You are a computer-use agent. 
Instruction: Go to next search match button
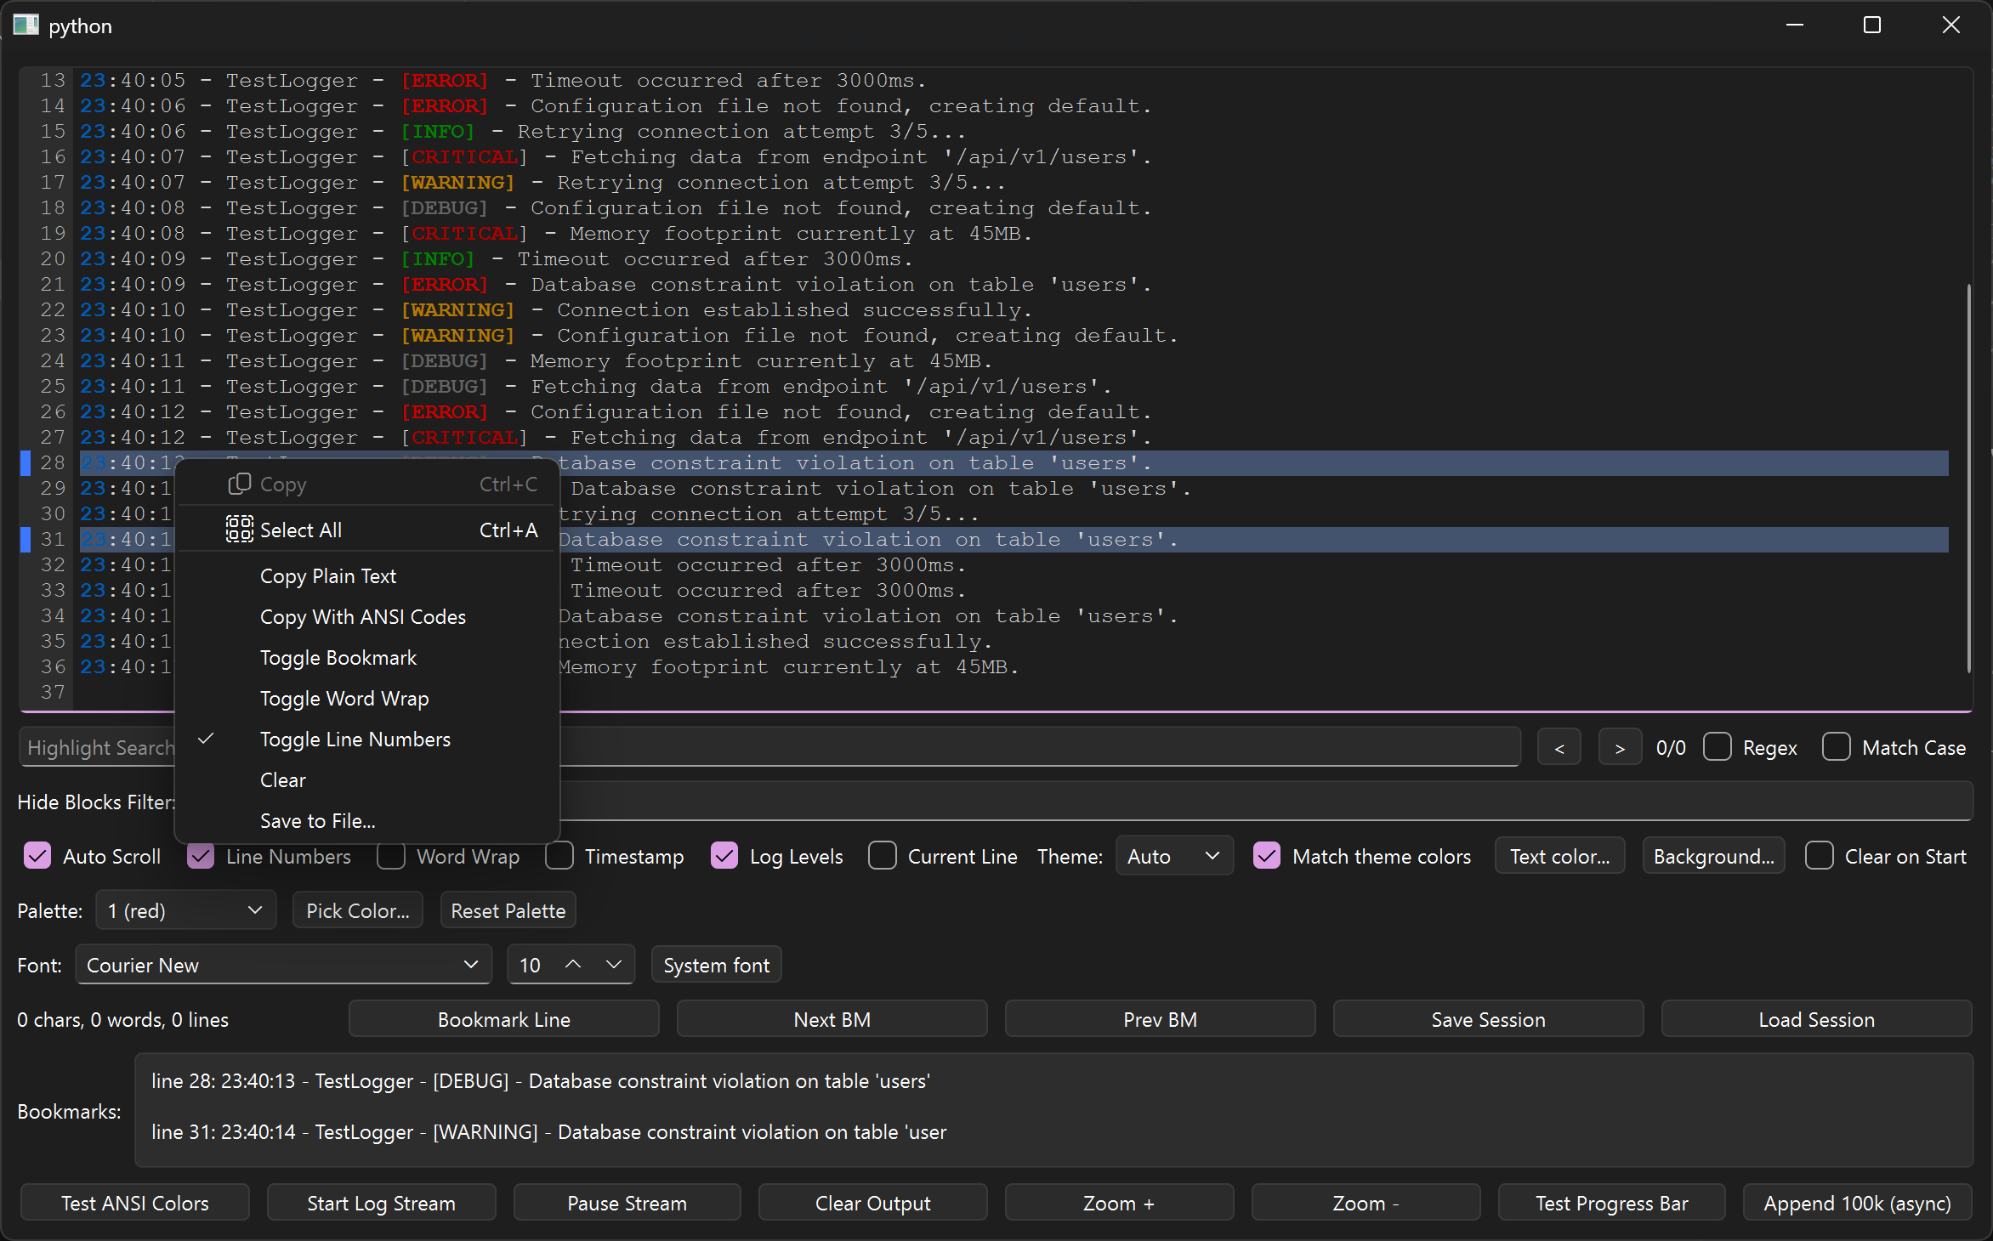tap(1620, 747)
